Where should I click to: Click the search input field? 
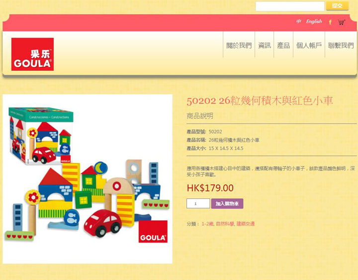pyautogui.click(x=290, y=6)
